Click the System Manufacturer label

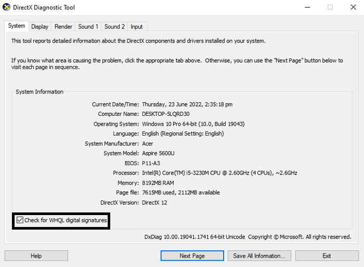pyautogui.click(x=112, y=143)
